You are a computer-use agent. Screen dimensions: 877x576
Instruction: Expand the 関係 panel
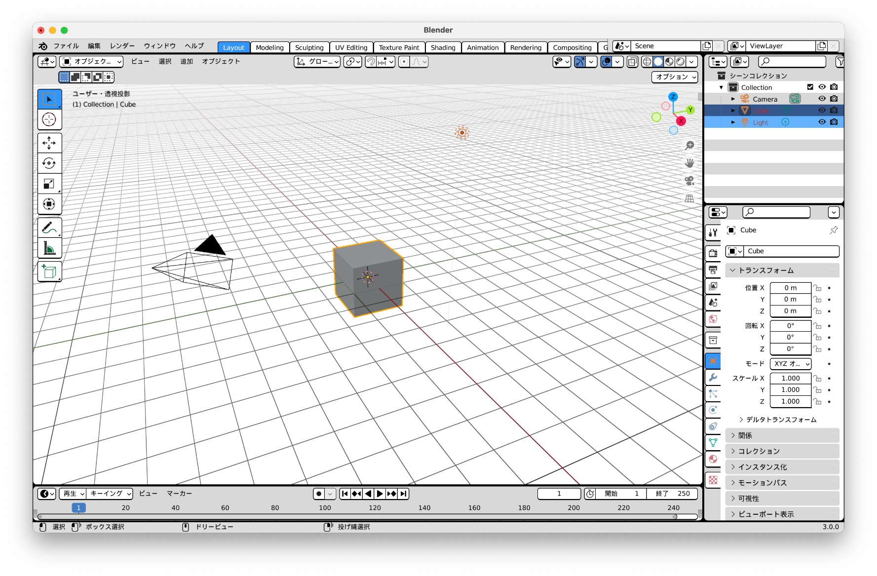coord(782,435)
